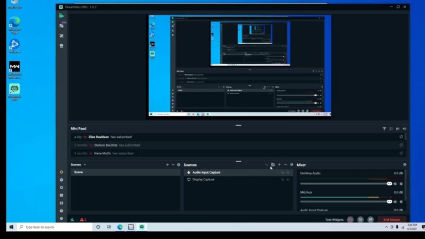Open Cortana circle in the taskbar
The image size is (425, 239).
[x=98, y=227]
